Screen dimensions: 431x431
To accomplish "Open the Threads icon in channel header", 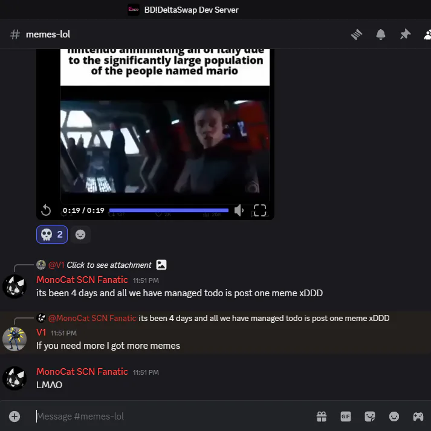I will click(357, 34).
